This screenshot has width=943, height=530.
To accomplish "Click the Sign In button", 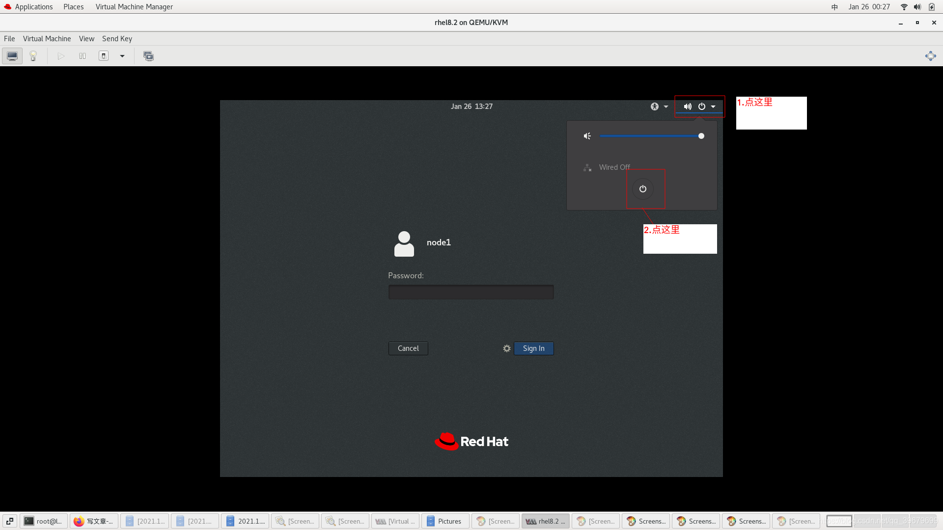I will [533, 348].
